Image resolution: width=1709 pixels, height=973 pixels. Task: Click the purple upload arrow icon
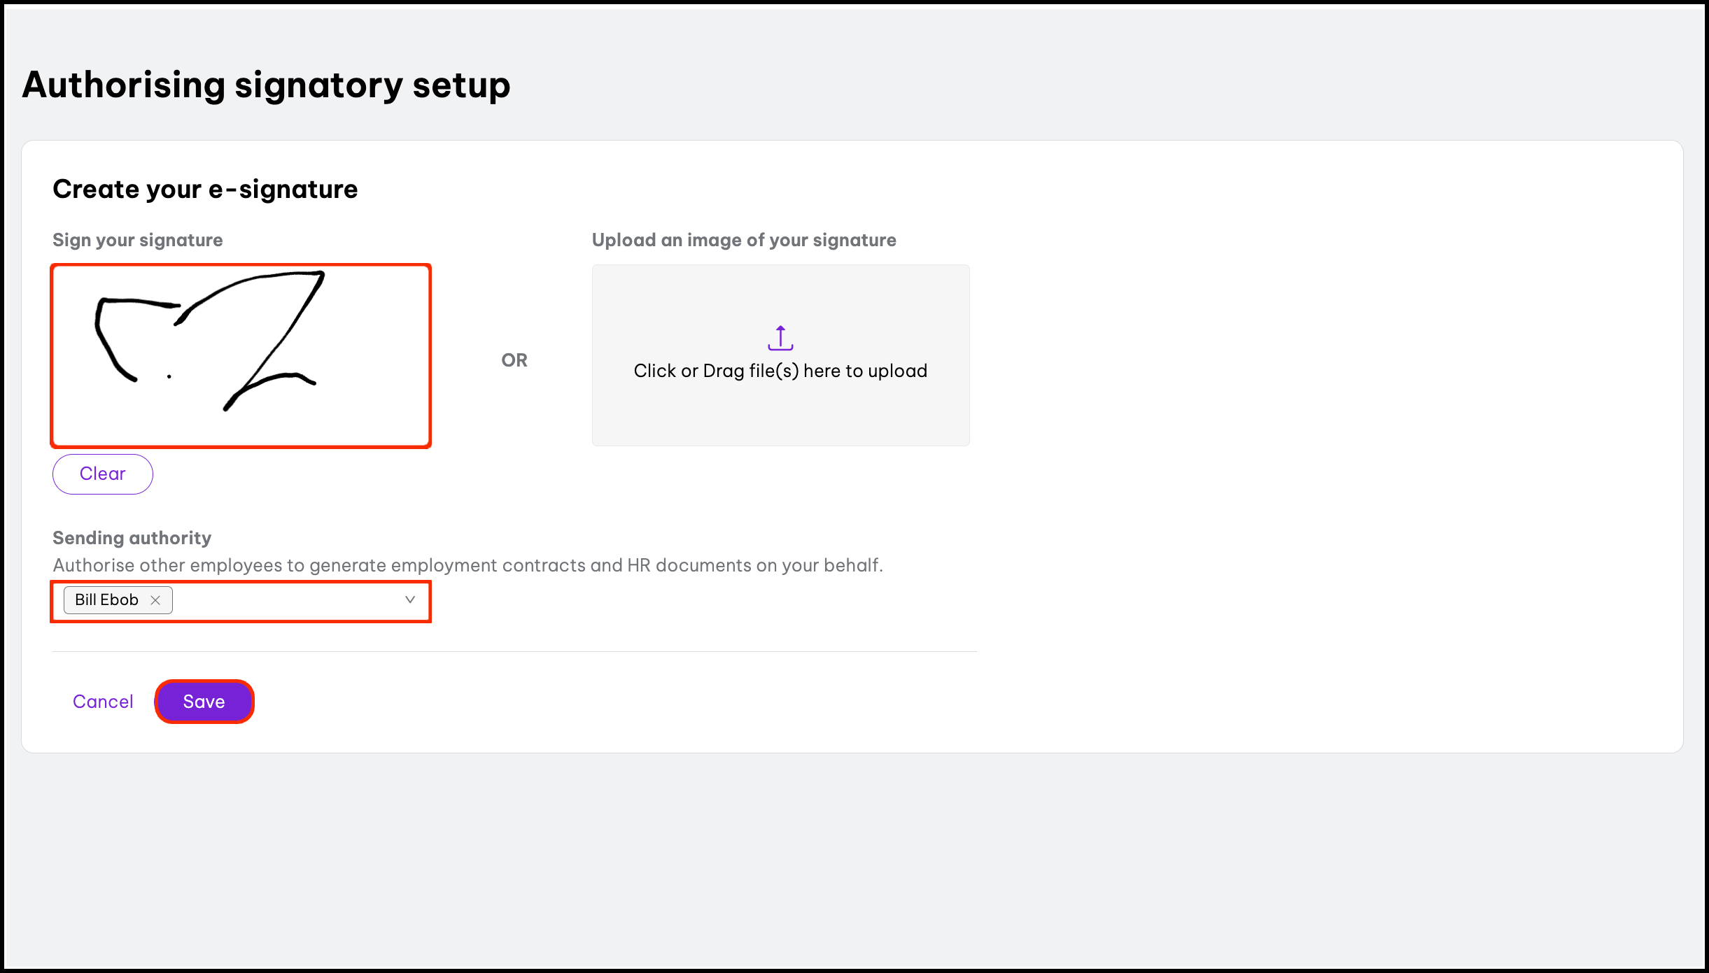point(780,338)
